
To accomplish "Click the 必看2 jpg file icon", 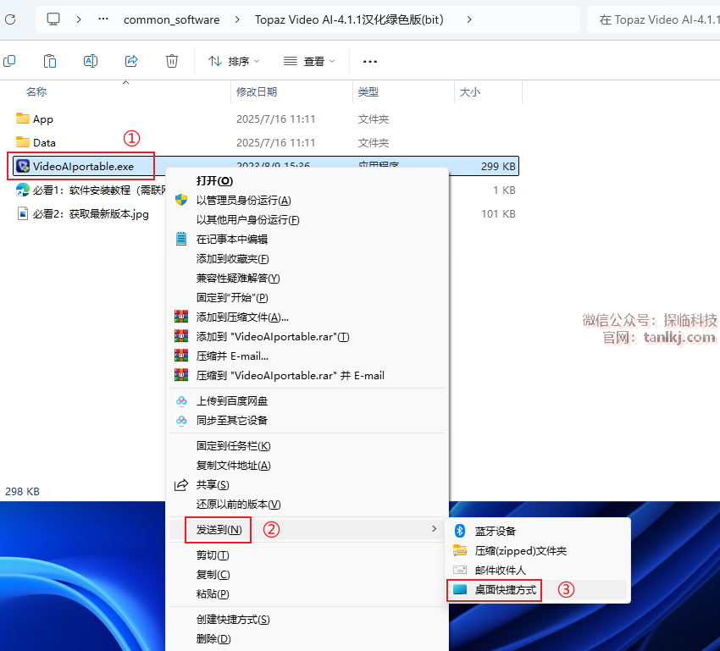I will tap(23, 214).
